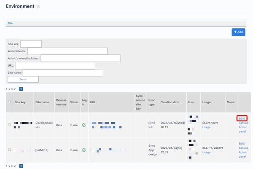Open Usage link under 264JPY/288JPY
This screenshot has width=253, height=169.
[x=206, y=152]
